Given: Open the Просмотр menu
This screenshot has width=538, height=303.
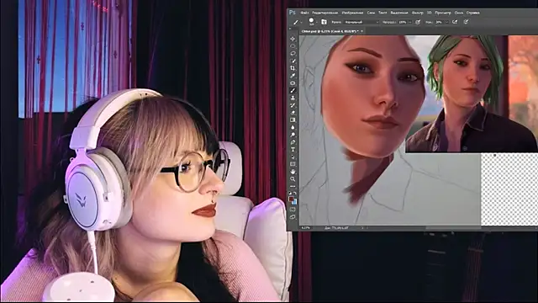Looking at the screenshot, I should (x=443, y=13).
